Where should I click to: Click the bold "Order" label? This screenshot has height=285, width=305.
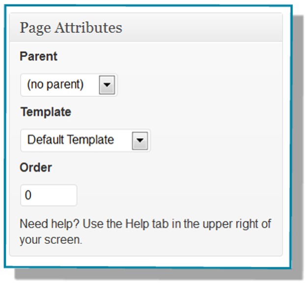35,168
